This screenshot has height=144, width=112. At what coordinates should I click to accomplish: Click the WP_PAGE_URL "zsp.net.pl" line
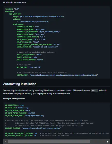click(29, 67)
